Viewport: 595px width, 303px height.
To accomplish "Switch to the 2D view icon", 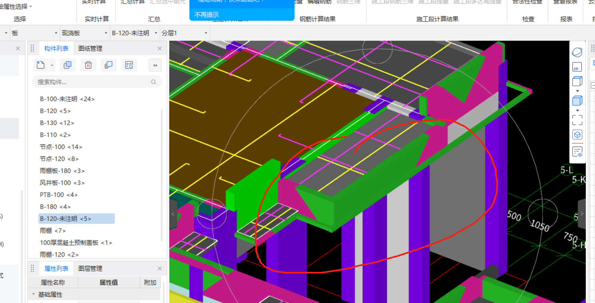I will click(577, 67).
